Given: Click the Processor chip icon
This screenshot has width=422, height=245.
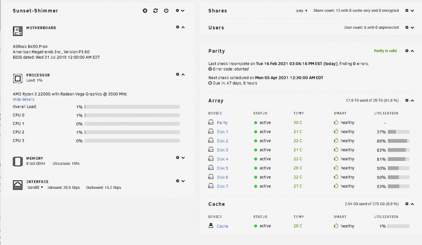Looking at the screenshot, I should pos(17,79).
